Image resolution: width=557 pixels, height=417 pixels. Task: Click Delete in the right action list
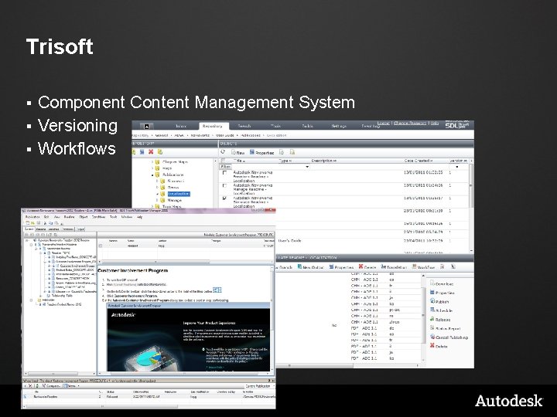(x=439, y=346)
